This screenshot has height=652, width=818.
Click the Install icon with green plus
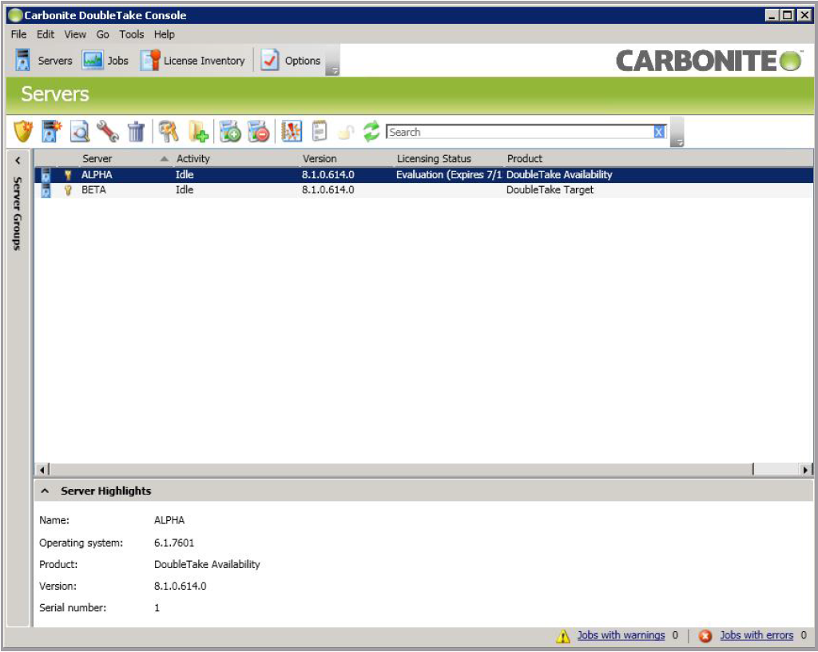pyautogui.click(x=230, y=132)
